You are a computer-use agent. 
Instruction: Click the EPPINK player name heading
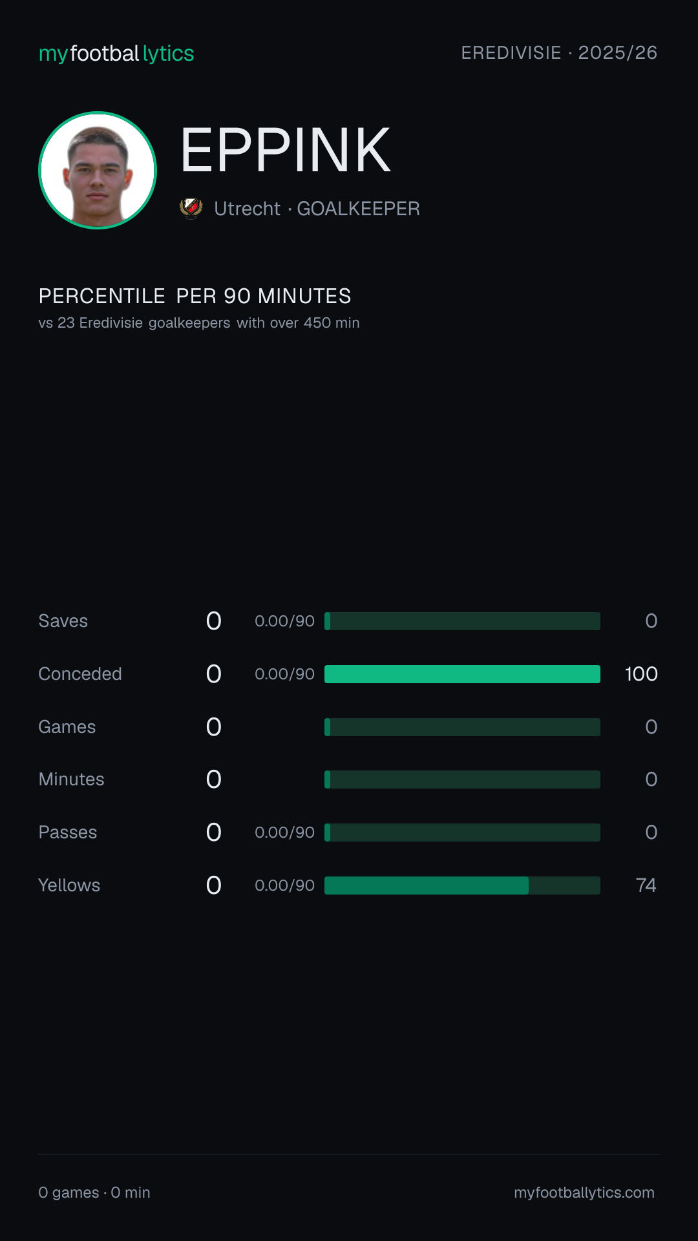point(286,151)
